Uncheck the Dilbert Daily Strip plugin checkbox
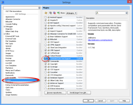Viewport: 133px width, 105px height. (45, 80)
